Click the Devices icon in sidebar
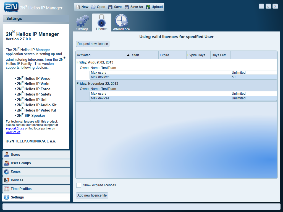The image size is (283, 212). [7, 180]
